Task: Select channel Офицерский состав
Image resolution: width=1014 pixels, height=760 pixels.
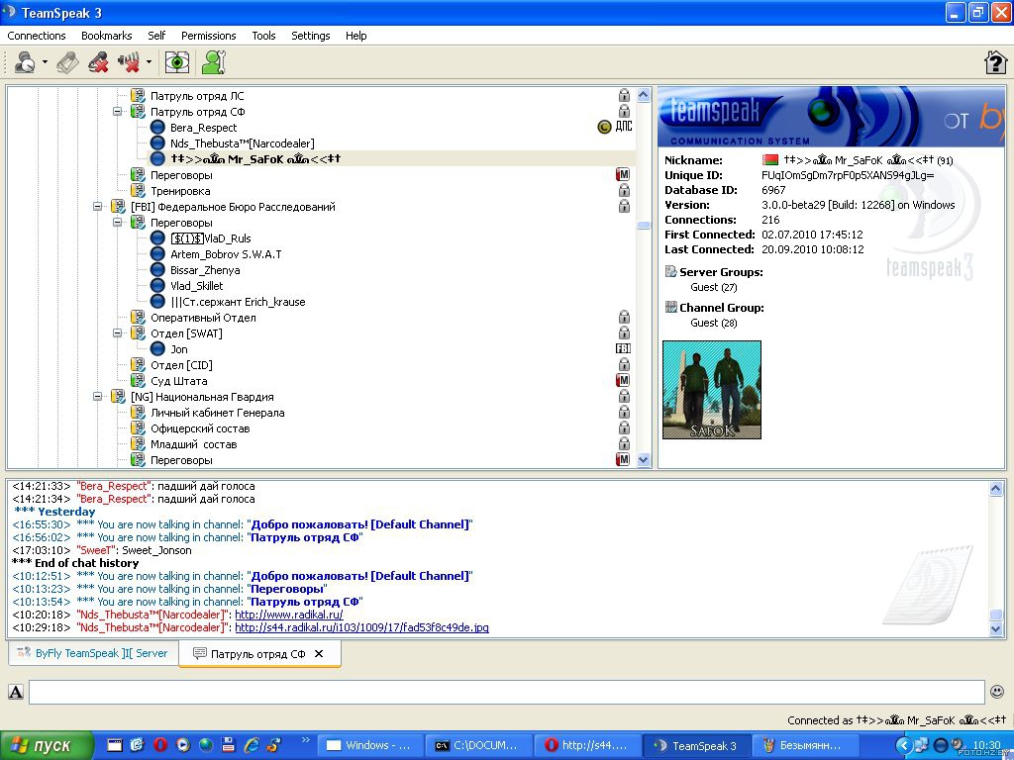Action: tap(200, 428)
